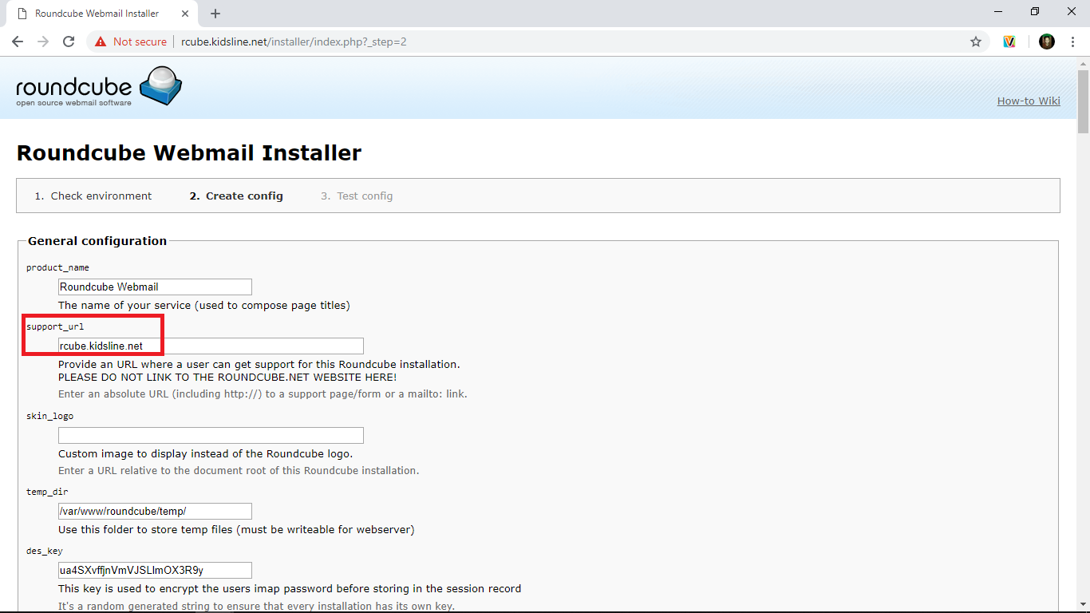The image size is (1090, 613).
Task: Click the 'General configuration' legend text
Action: click(x=97, y=241)
